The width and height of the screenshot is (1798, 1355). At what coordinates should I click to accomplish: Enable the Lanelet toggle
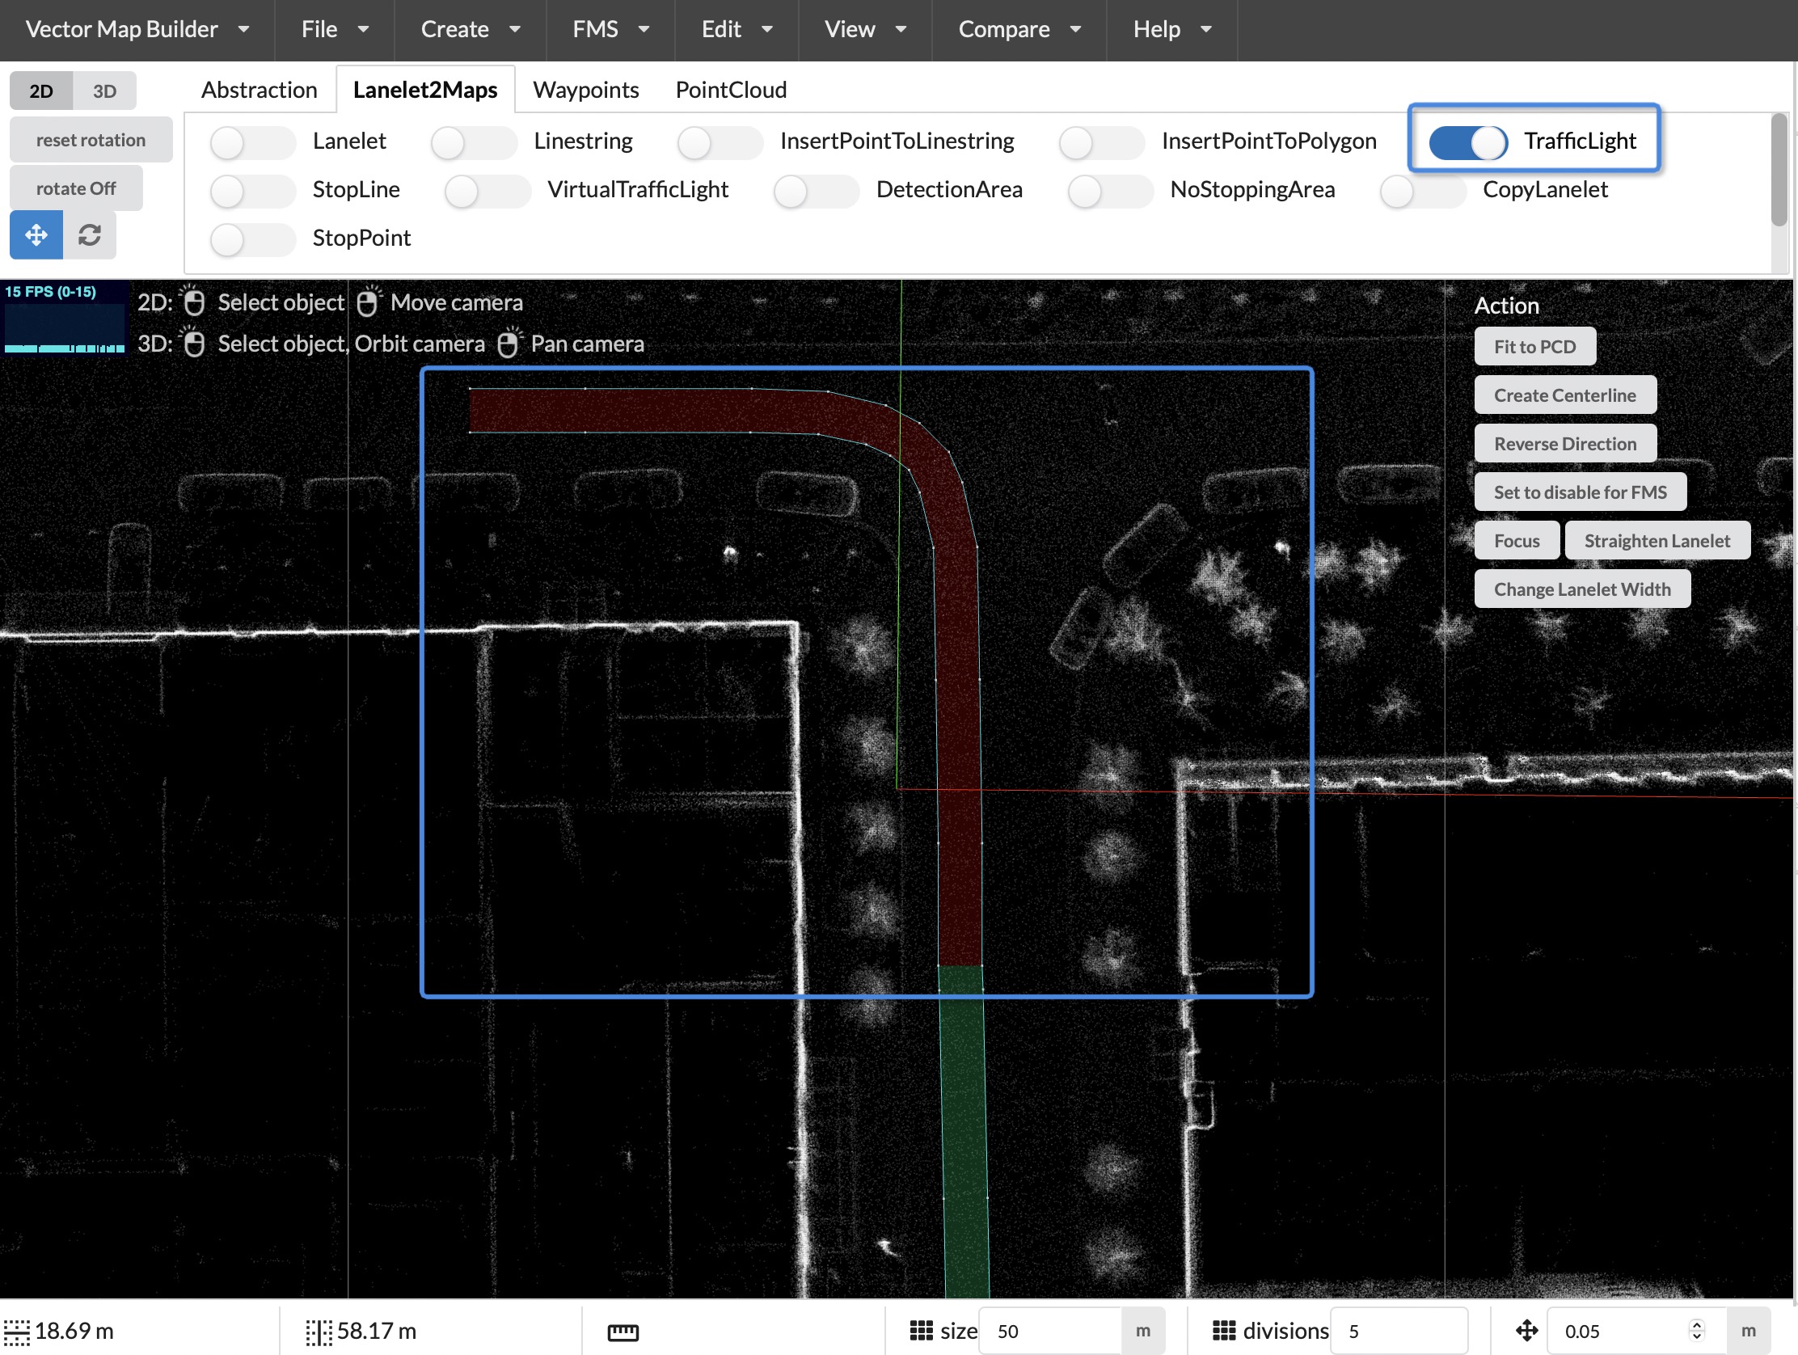click(252, 142)
